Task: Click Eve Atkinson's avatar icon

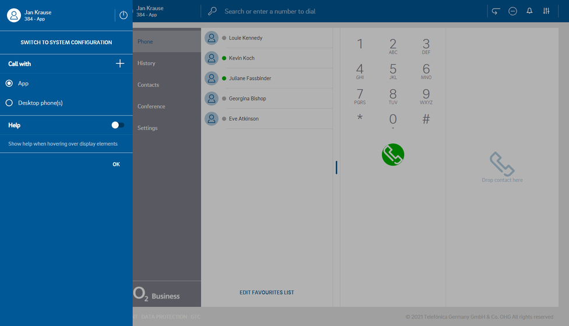Action: pos(211,119)
